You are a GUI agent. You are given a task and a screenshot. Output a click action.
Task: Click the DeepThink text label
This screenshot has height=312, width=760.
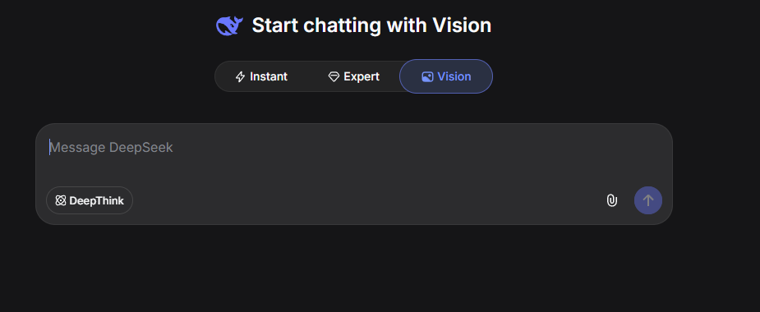(96, 200)
